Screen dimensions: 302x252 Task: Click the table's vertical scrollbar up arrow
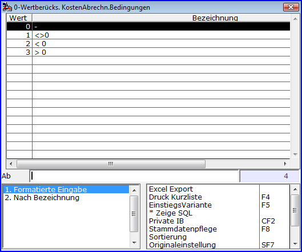(x=295, y=19)
